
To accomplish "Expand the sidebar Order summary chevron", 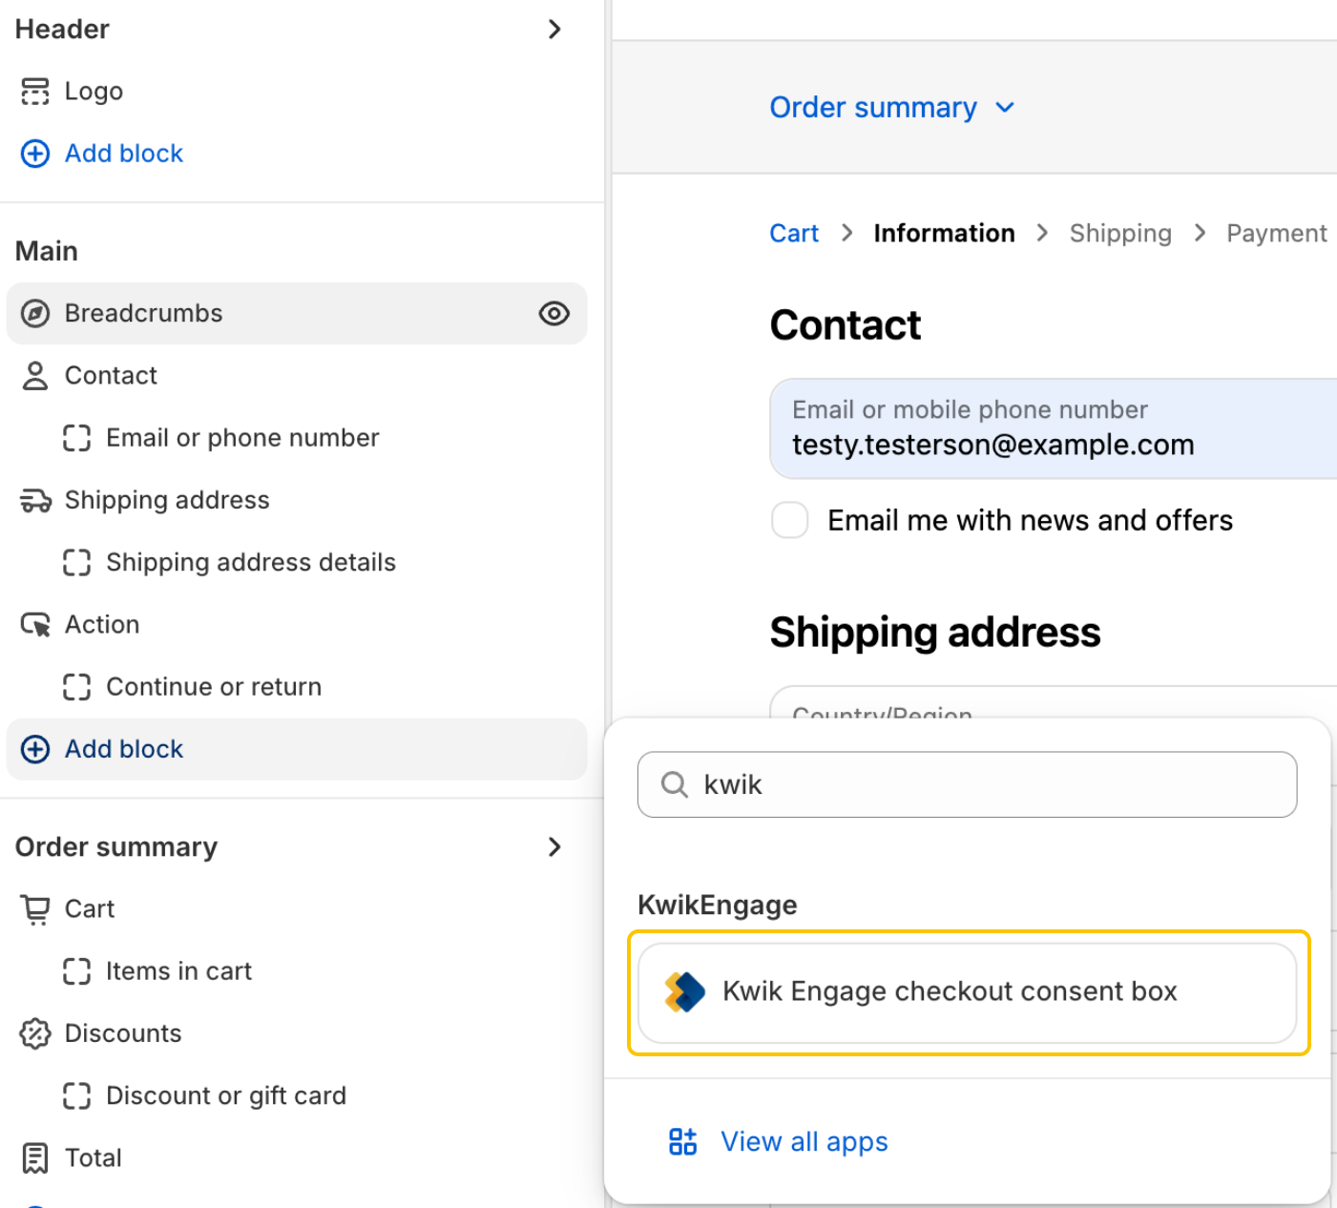I will point(554,846).
